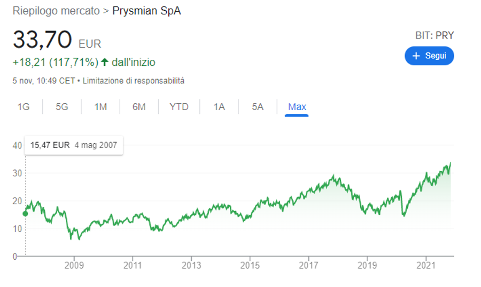
Task: Click the 2015 x-axis label
Action: [250, 265]
